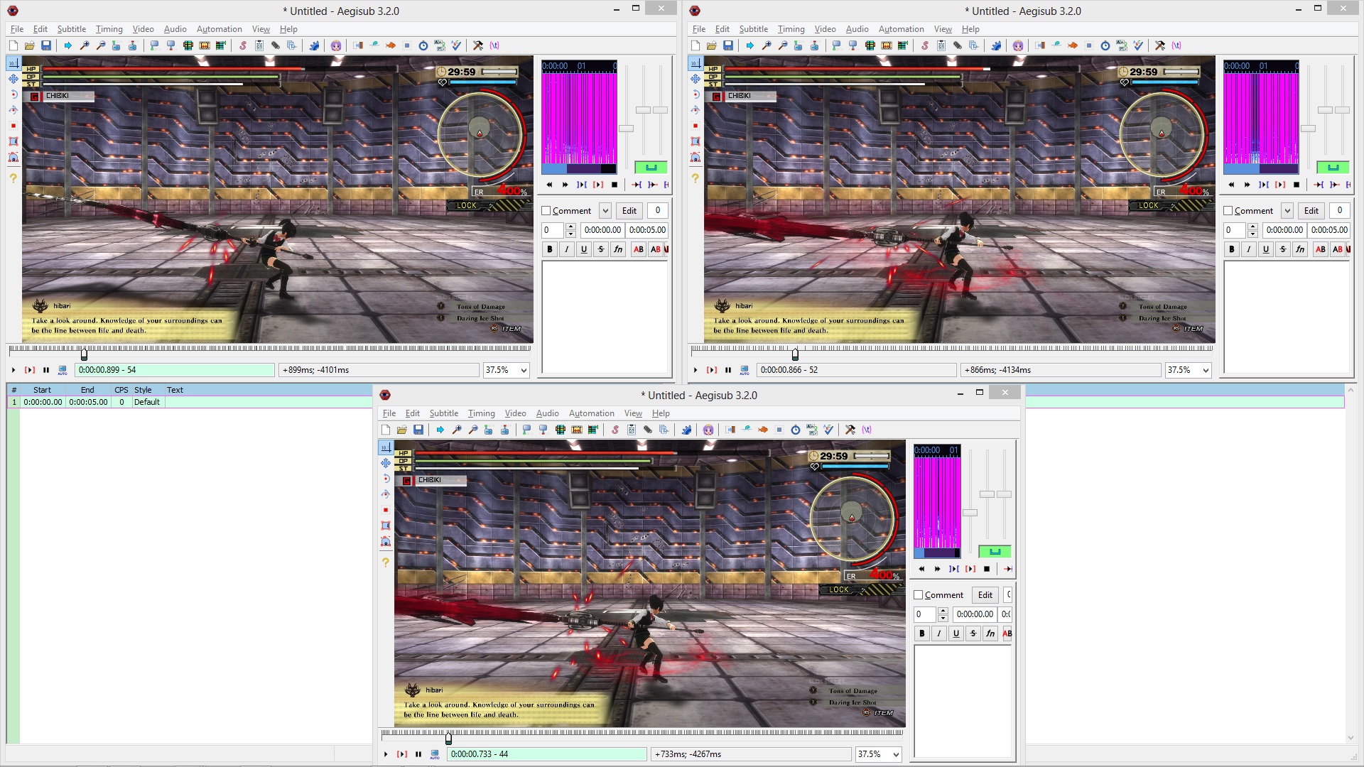The width and height of the screenshot is (1364, 767).
Task: Open the 37.5% zoom dropdown in top-left window
Action: (x=524, y=370)
